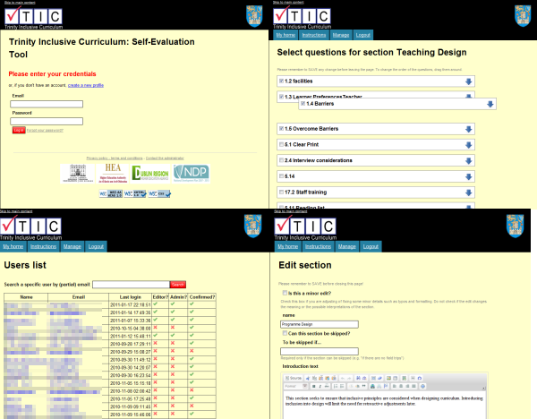Open Instructions tab on Users list page

[x=43, y=246]
